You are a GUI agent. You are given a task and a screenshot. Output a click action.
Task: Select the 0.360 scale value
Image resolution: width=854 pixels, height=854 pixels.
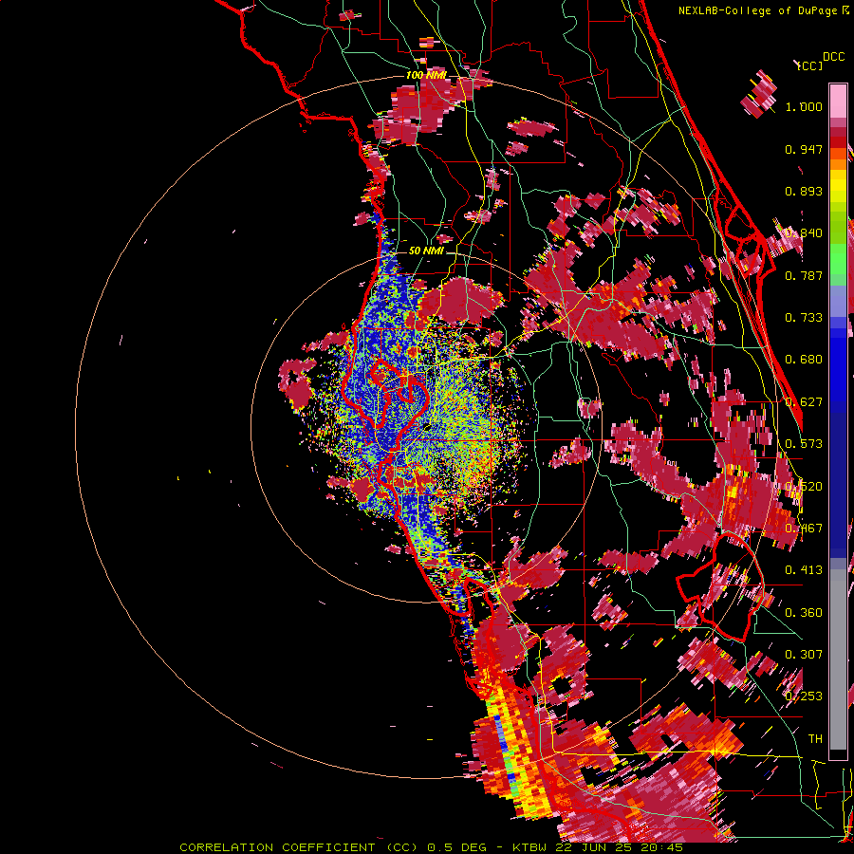click(804, 613)
